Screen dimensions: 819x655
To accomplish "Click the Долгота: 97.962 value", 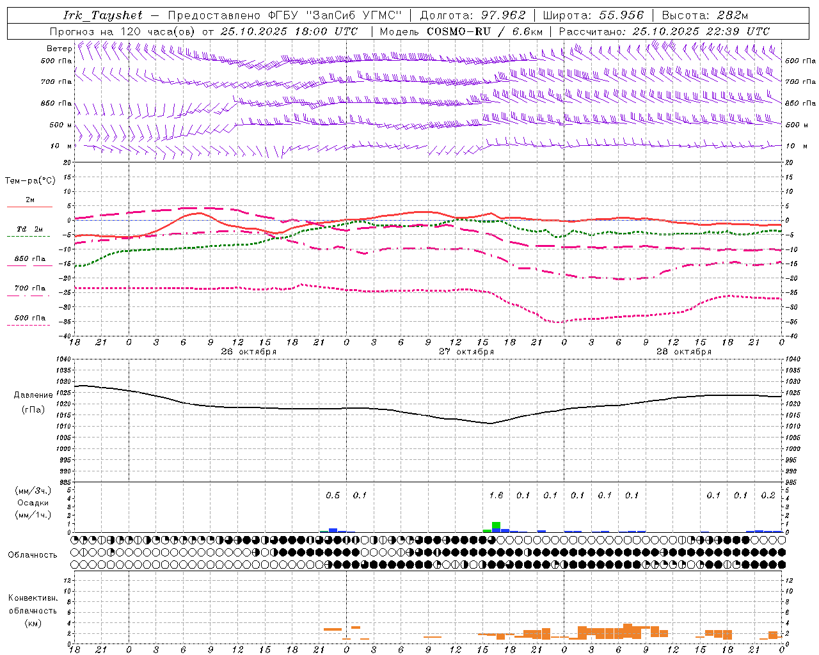I will point(473,15).
